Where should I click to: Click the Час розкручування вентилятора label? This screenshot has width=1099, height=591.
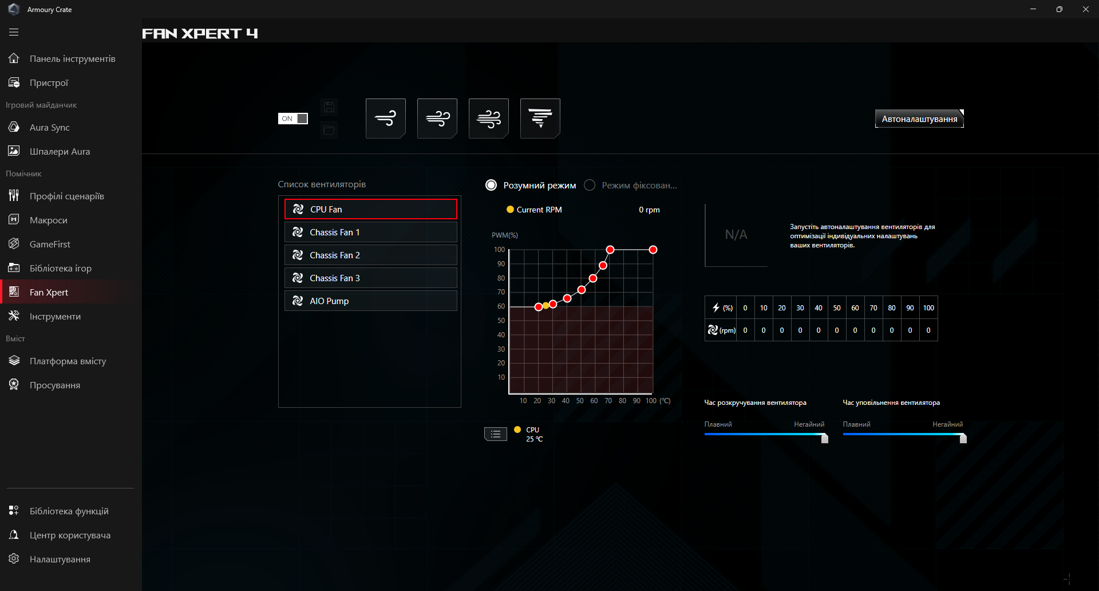click(x=756, y=403)
